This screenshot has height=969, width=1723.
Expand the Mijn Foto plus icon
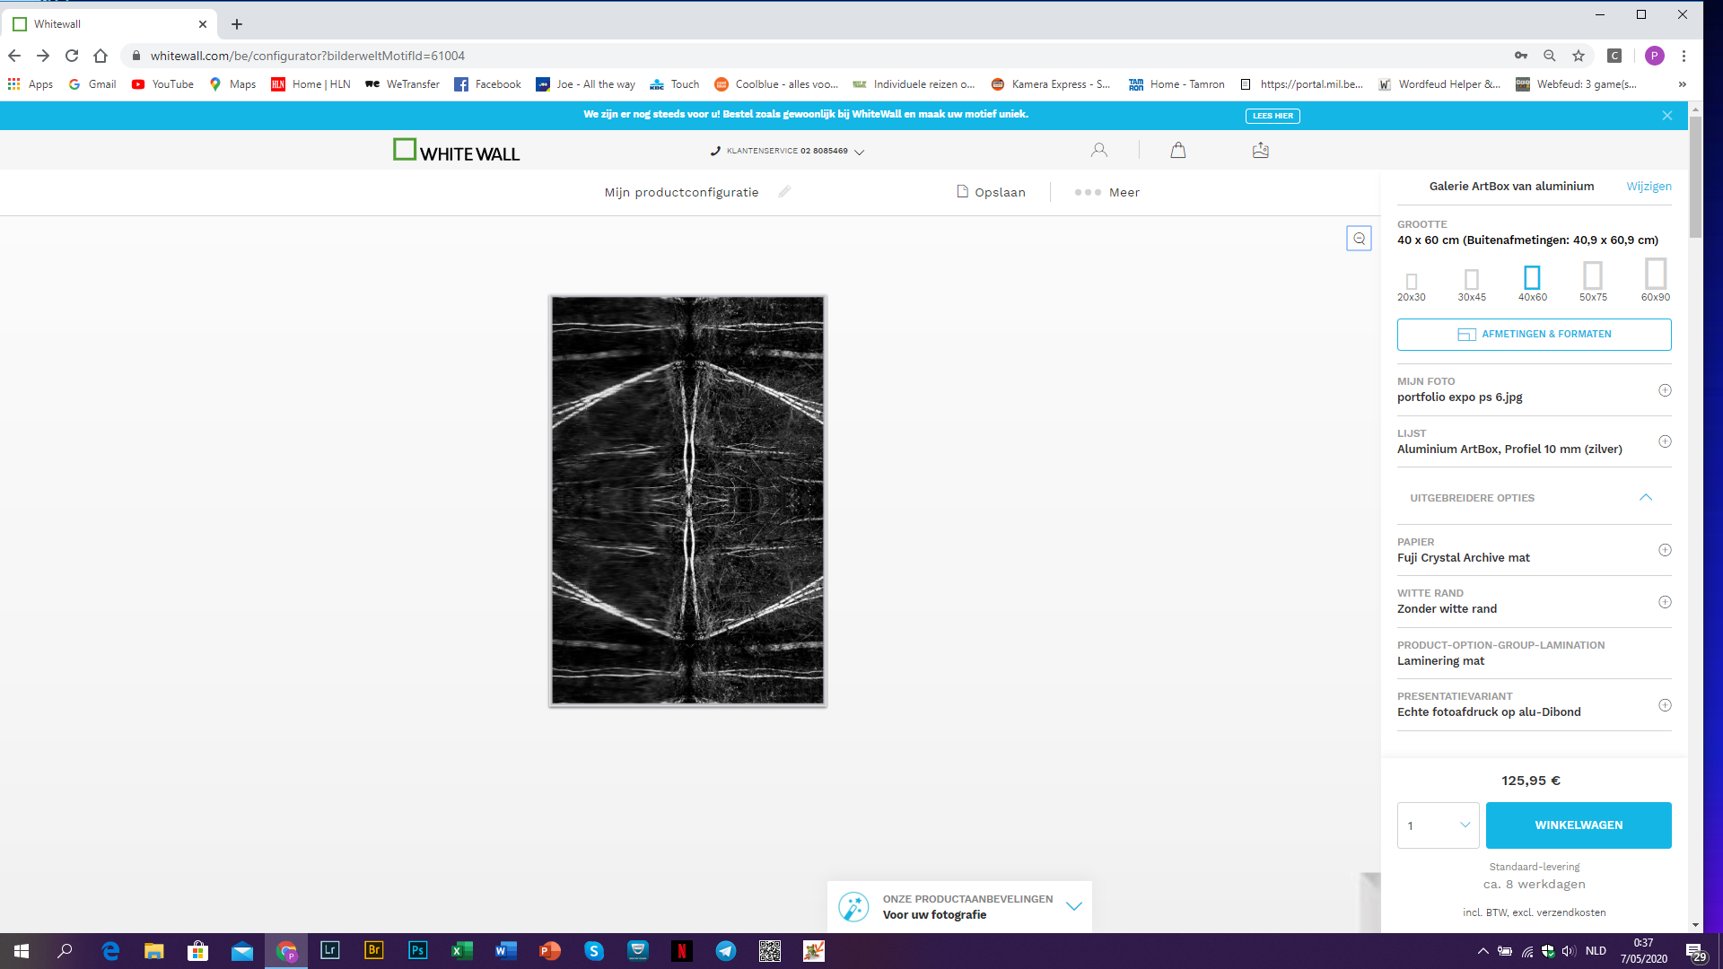click(x=1665, y=390)
